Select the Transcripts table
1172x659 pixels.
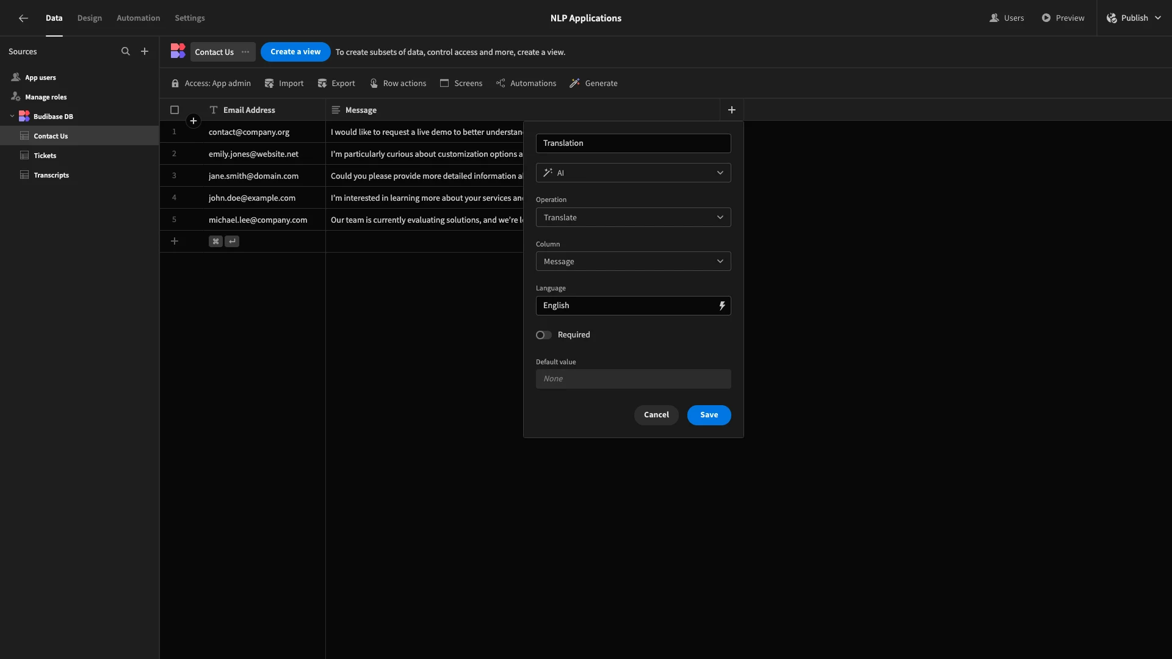tap(79, 175)
